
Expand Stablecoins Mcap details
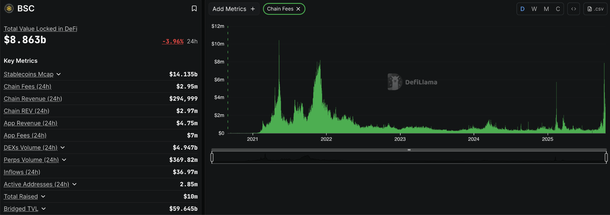tap(59, 74)
